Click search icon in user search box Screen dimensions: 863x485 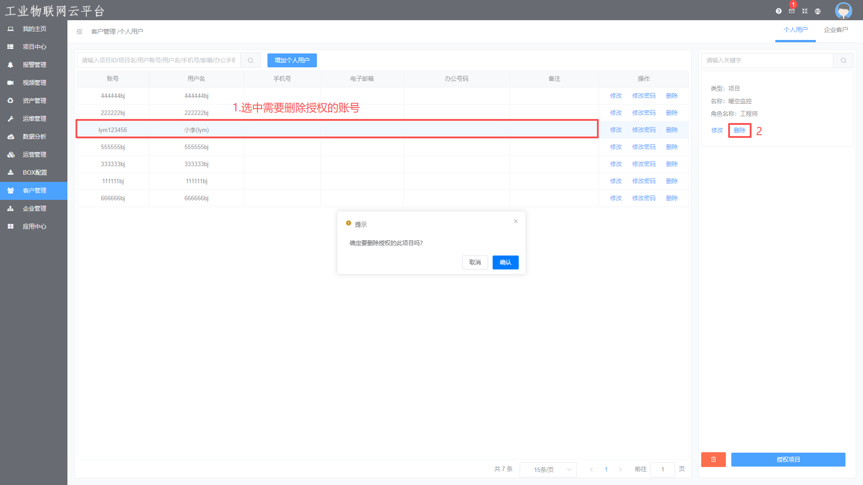(x=251, y=60)
